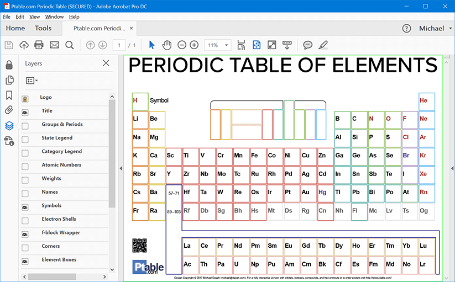Image resolution: width=455 pixels, height=282 pixels.
Task: Click the Print file icon
Action: [x=39, y=45]
